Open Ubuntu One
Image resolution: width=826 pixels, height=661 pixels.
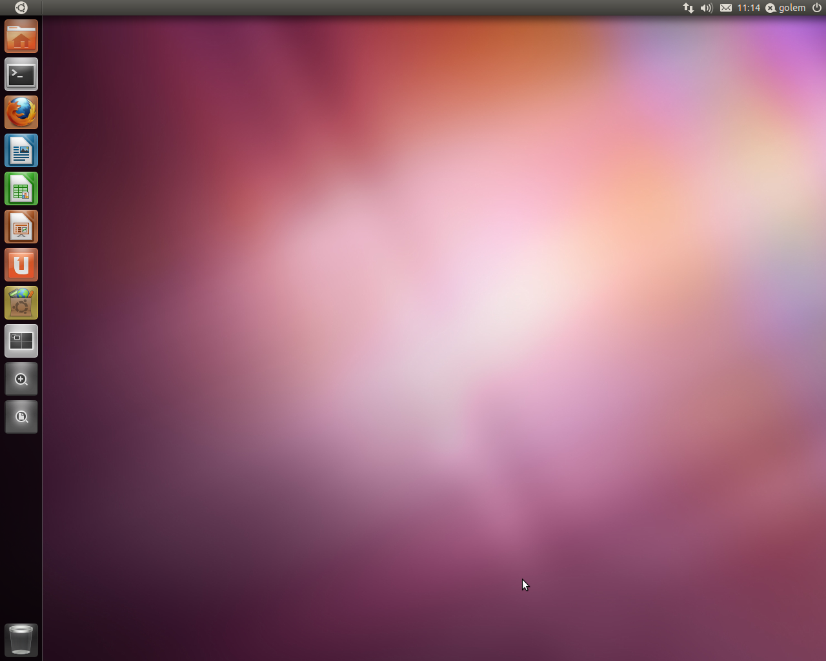tap(21, 265)
